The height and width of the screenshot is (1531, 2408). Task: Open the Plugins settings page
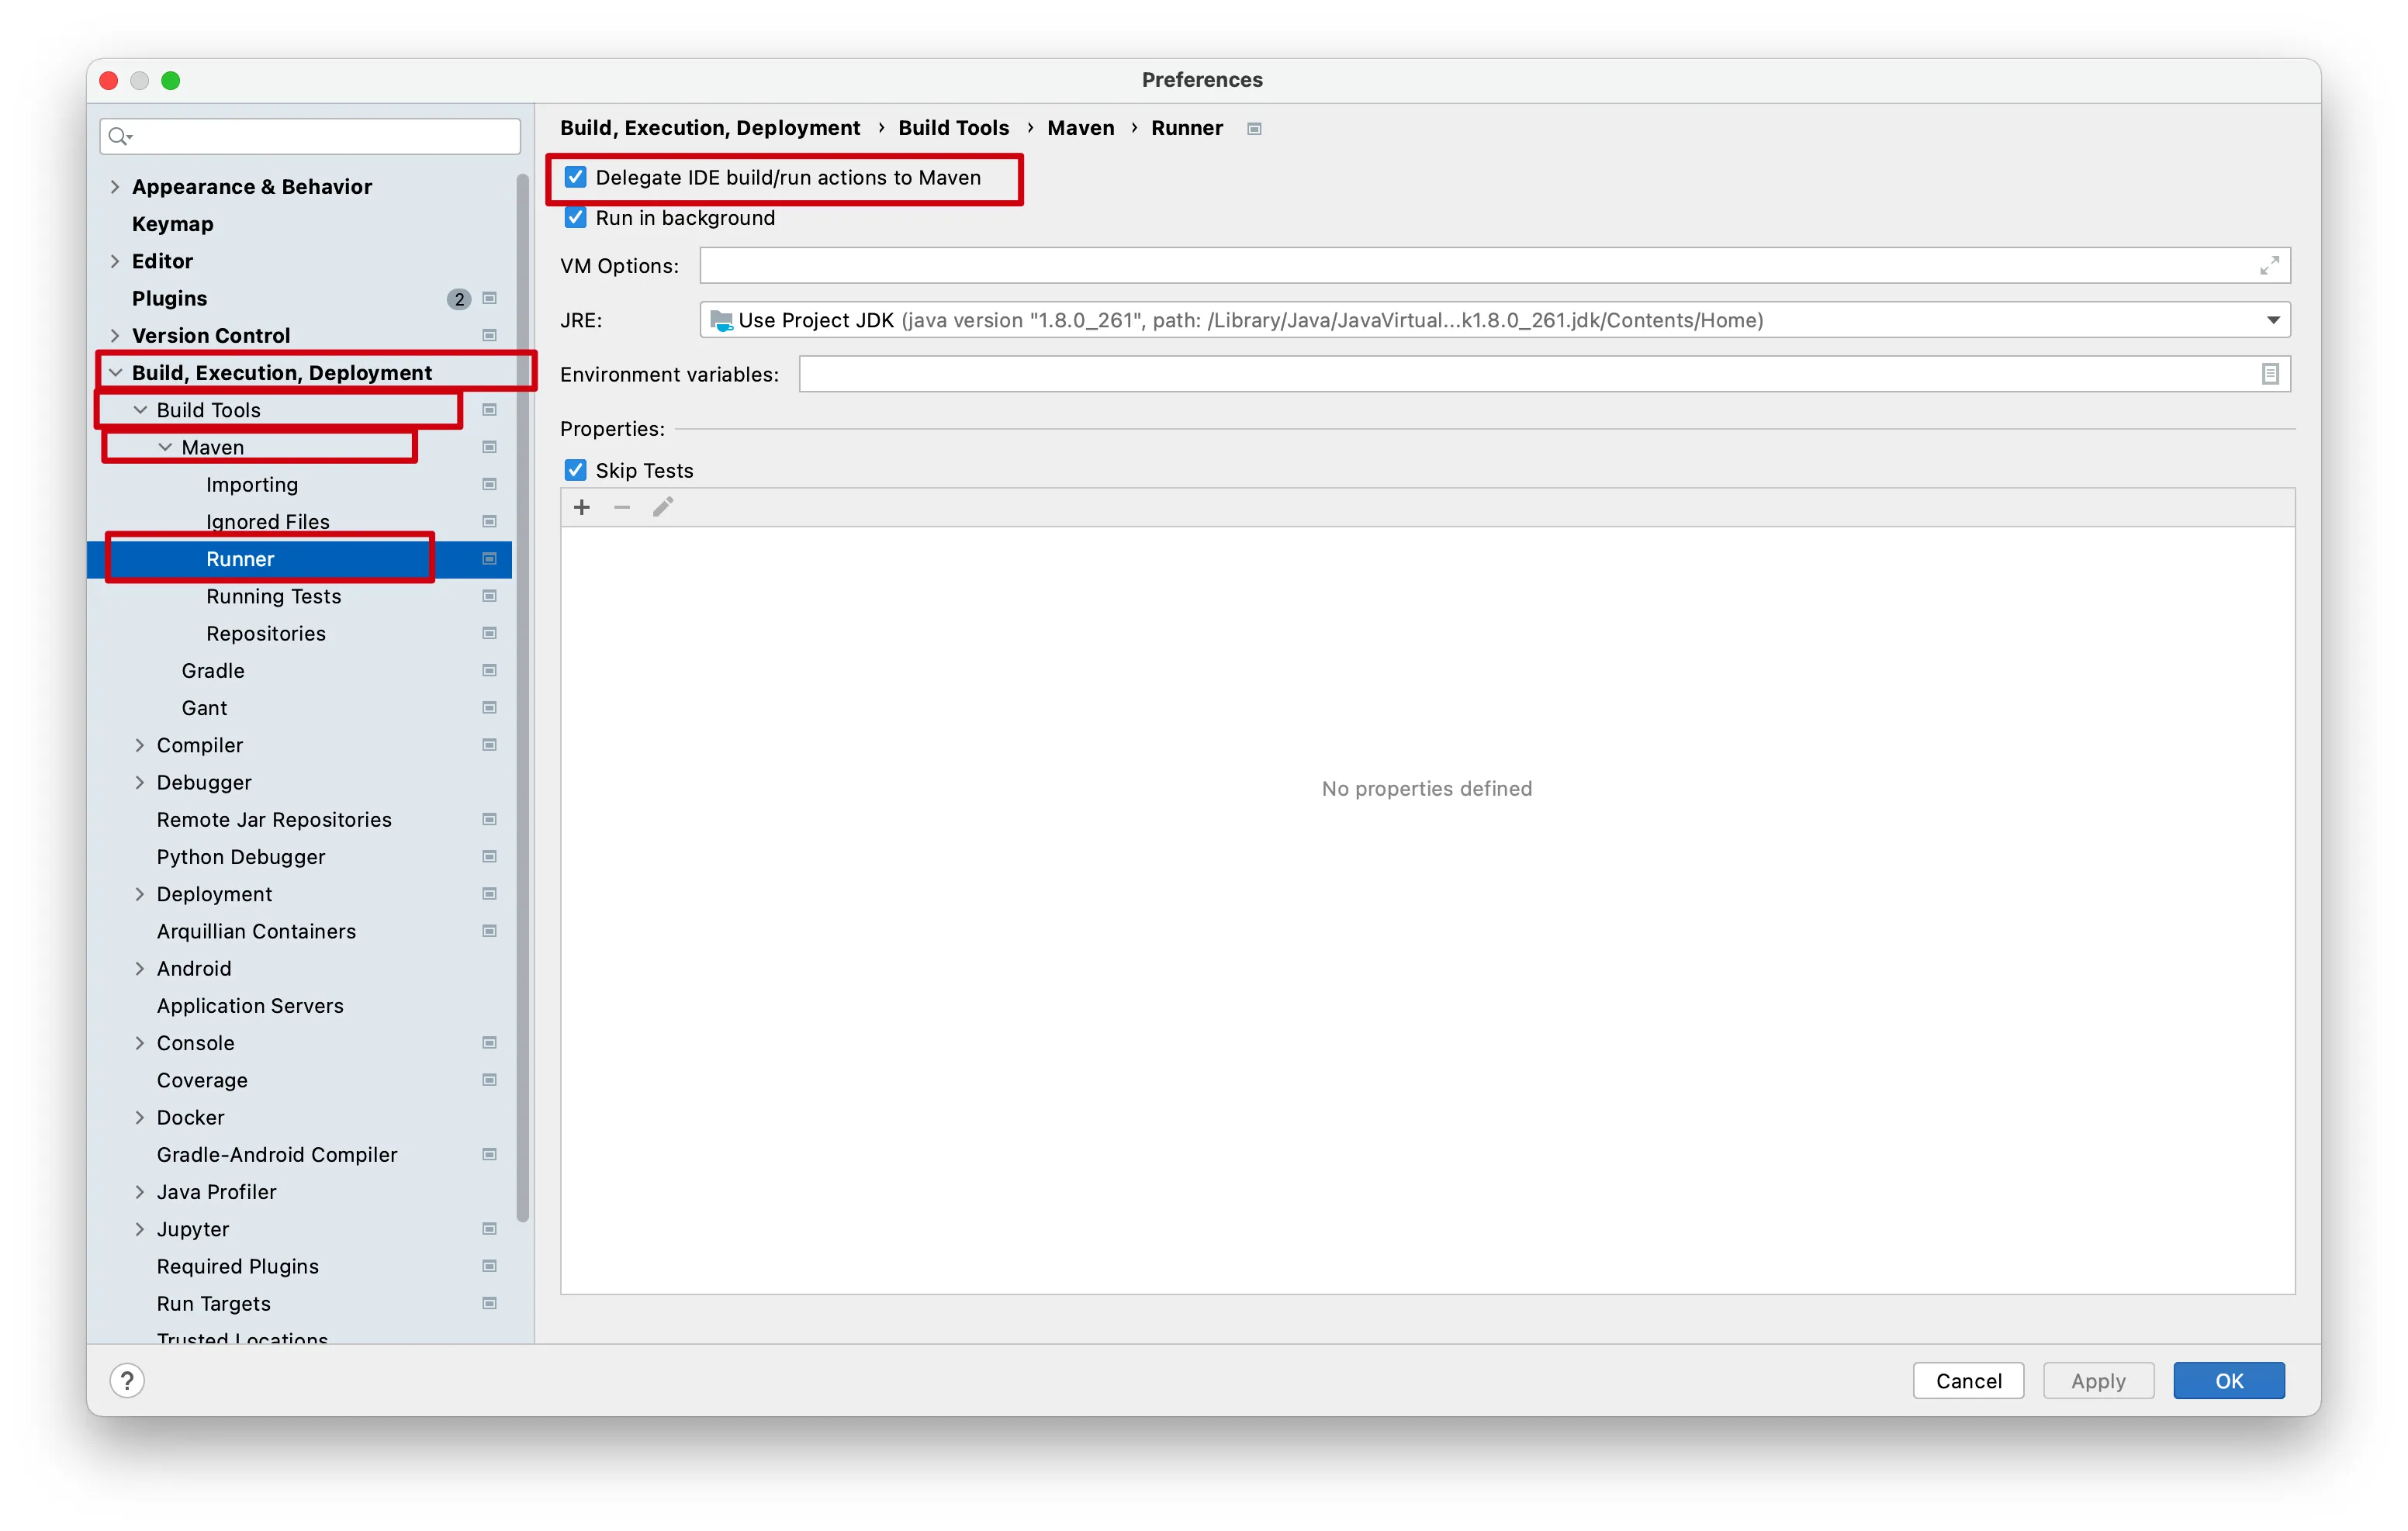(x=170, y=298)
